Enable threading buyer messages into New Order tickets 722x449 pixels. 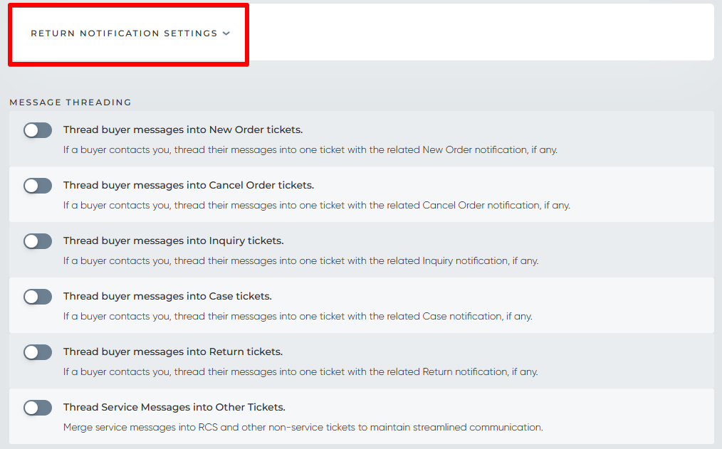[x=38, y=130]
